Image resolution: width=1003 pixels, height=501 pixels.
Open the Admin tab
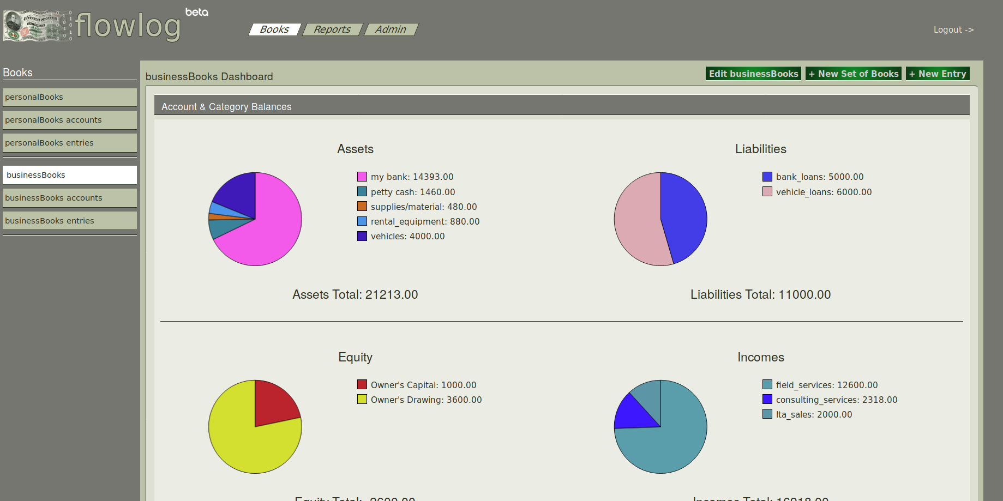(x=391, y=29)
